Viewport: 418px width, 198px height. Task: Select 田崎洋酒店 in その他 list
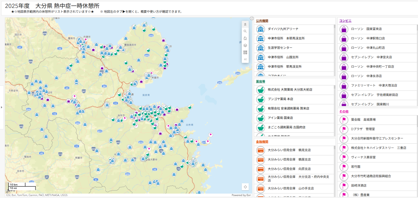pyautogui.click(x=378, y=186)
